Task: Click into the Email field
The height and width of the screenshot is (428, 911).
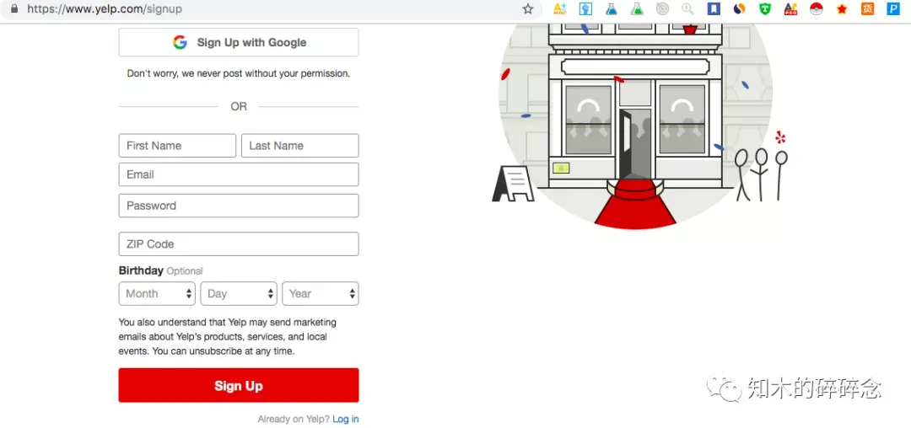Action: [239, 174]
